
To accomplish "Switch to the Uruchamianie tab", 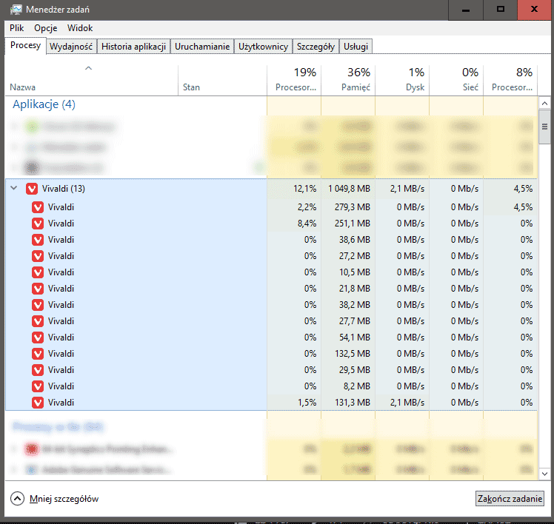I will point(202,47).
